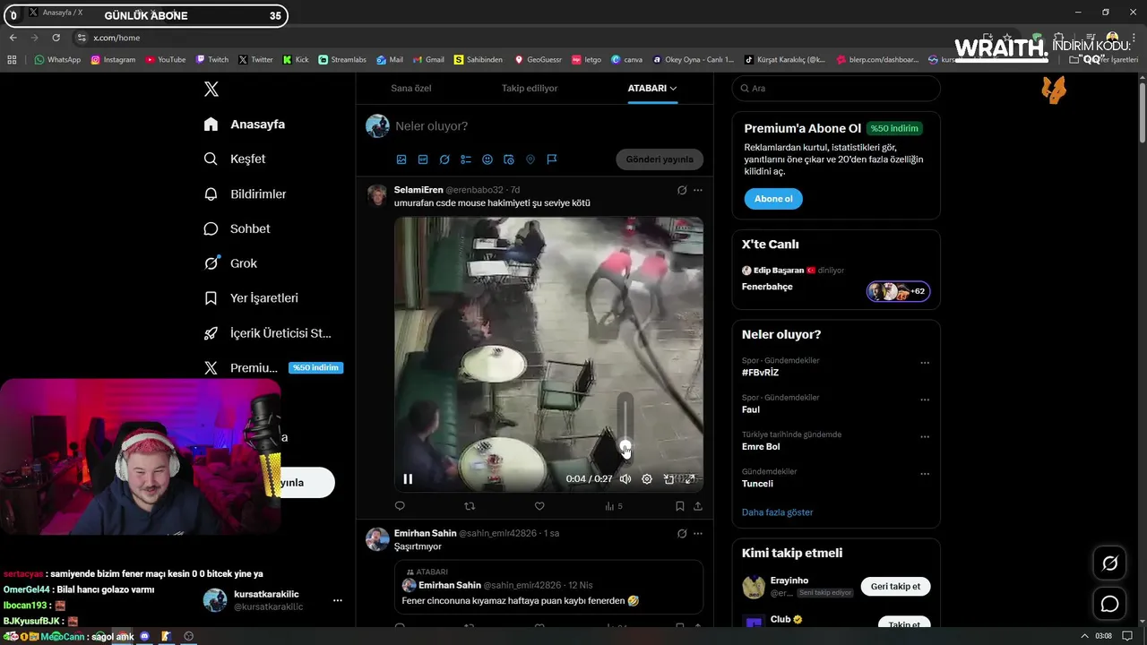Screen dimensions: 1147x645
Task: View analytics on SelamiEren's post
Action: pyautogui.click(x=613, y=506)
